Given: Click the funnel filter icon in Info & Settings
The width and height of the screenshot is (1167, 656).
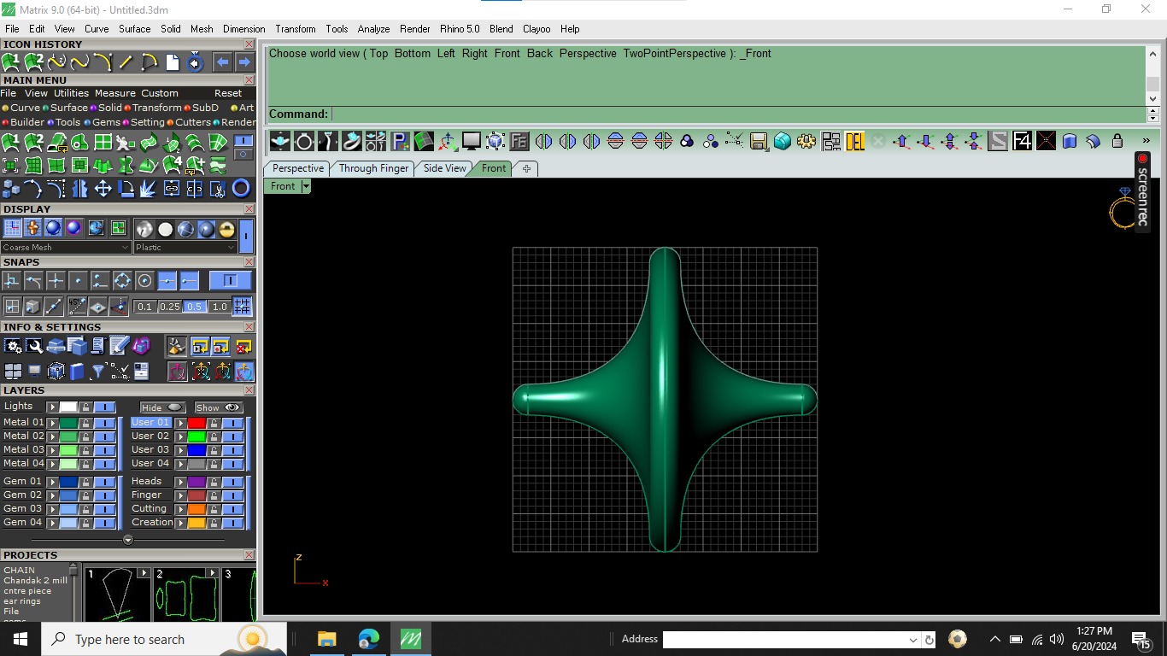Looking at the screenshot, I should 98,372.
